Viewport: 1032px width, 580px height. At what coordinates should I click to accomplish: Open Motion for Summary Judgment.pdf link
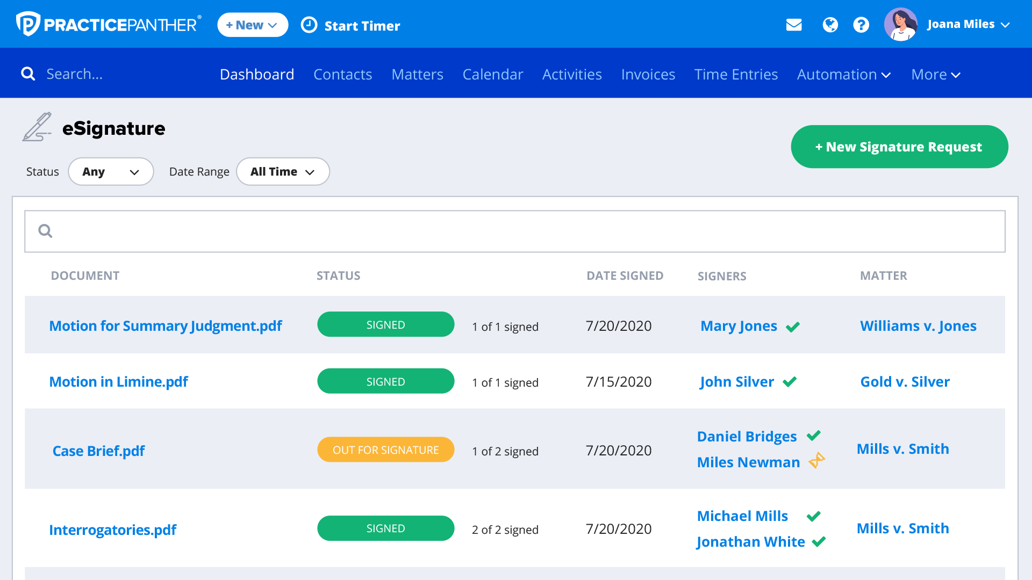(x=166, y=326)
